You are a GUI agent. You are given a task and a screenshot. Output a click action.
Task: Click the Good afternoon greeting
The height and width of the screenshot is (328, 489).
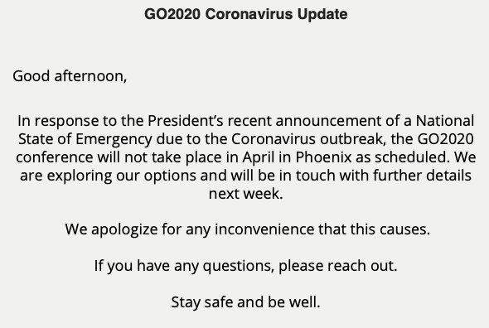70,76
